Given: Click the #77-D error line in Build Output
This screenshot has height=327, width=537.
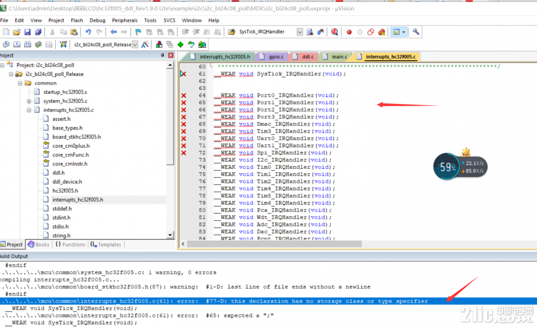Looking at the screenshot, I should click(x=268, y=301).
